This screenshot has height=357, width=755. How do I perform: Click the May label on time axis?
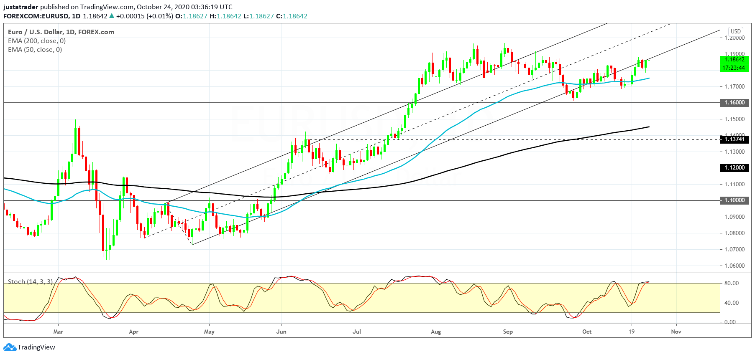[x=209, y=332]
